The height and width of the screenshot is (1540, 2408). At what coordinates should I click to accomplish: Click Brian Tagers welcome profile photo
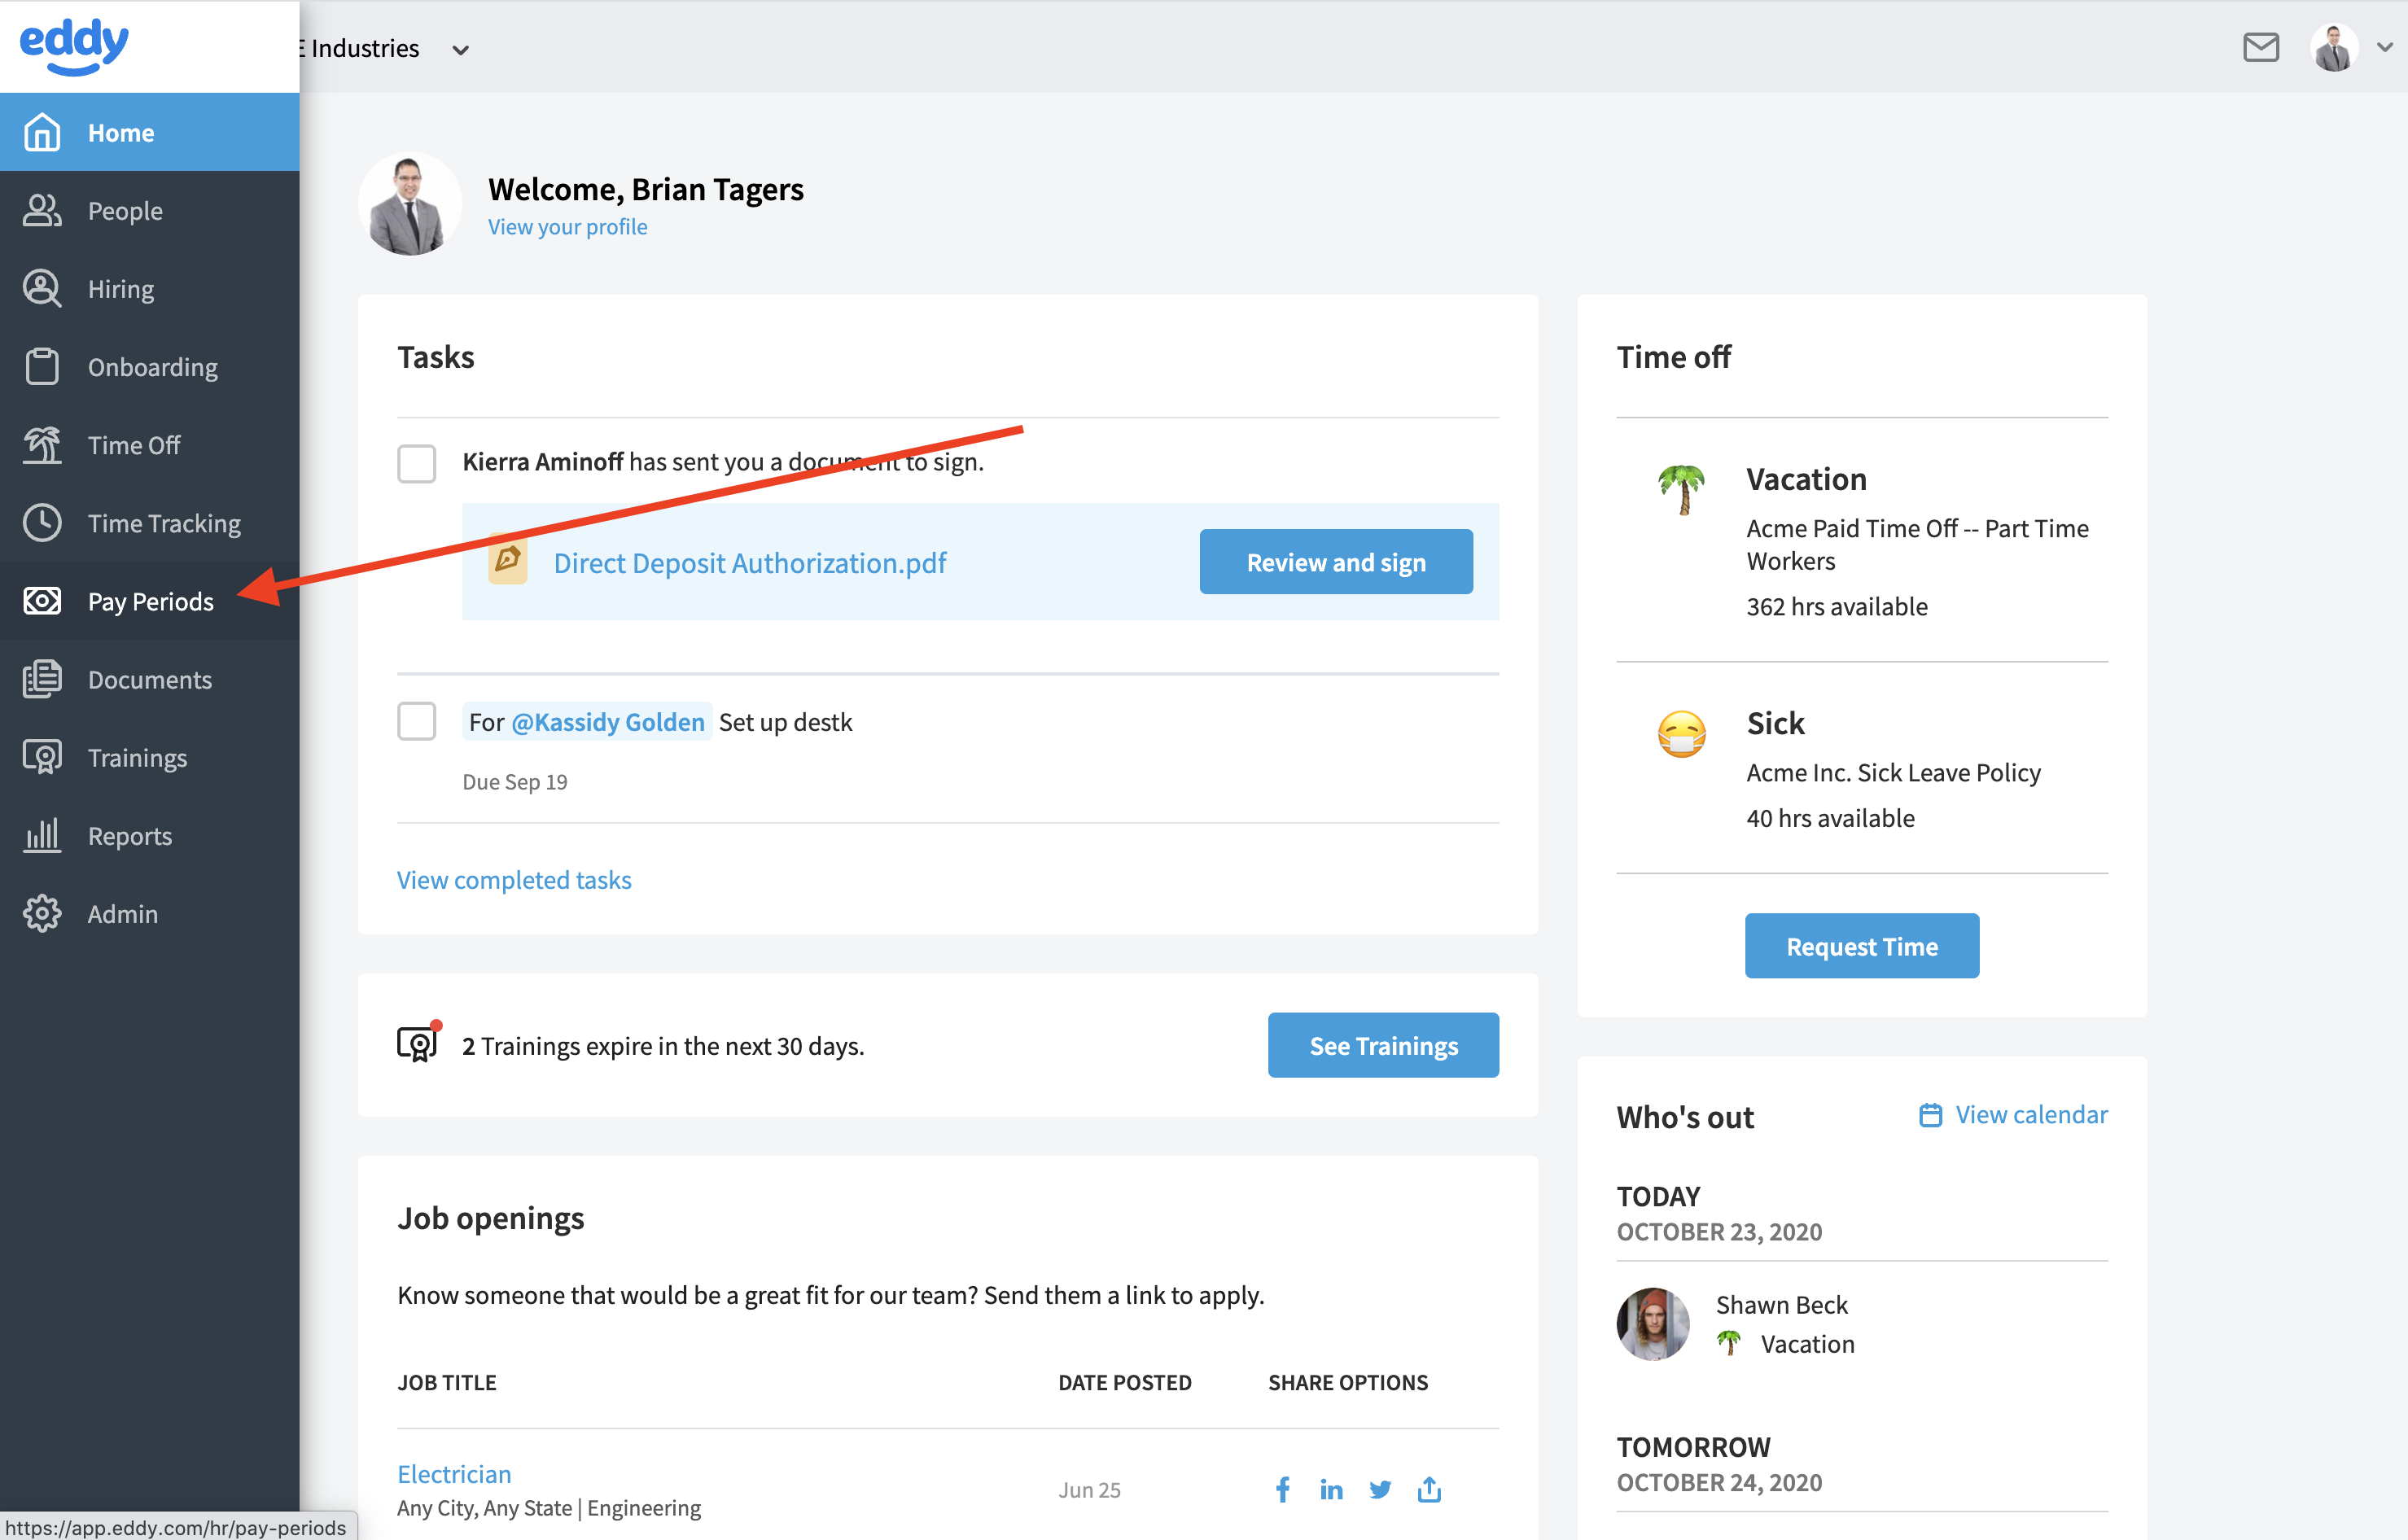coord(410,204)
